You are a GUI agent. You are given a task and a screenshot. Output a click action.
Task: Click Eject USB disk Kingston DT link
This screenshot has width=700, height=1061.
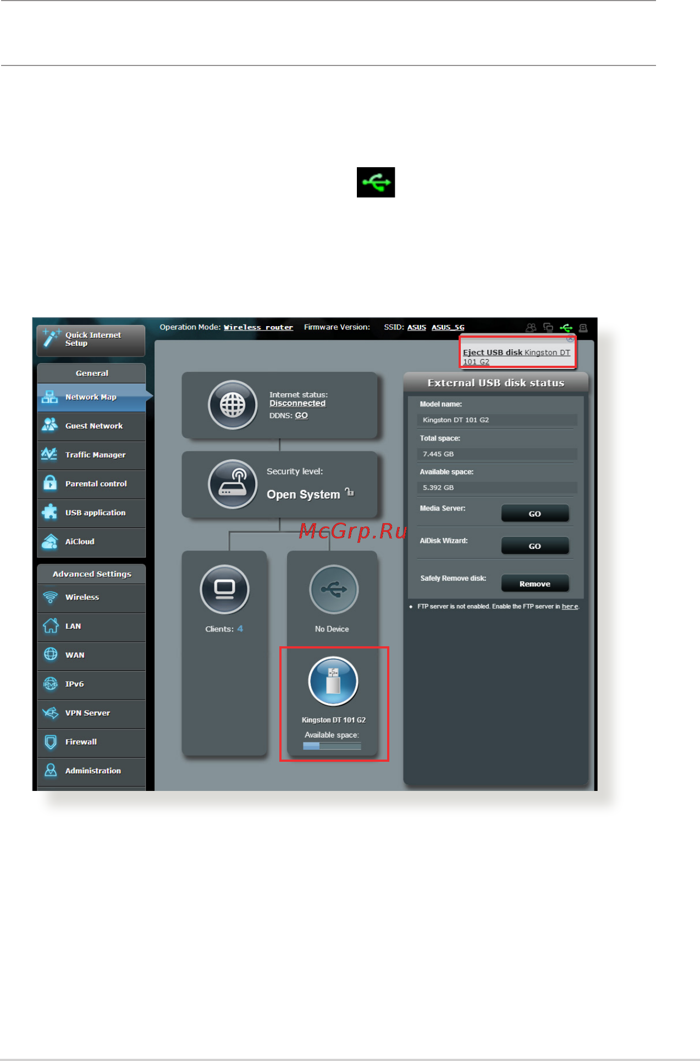click(516, 357)
